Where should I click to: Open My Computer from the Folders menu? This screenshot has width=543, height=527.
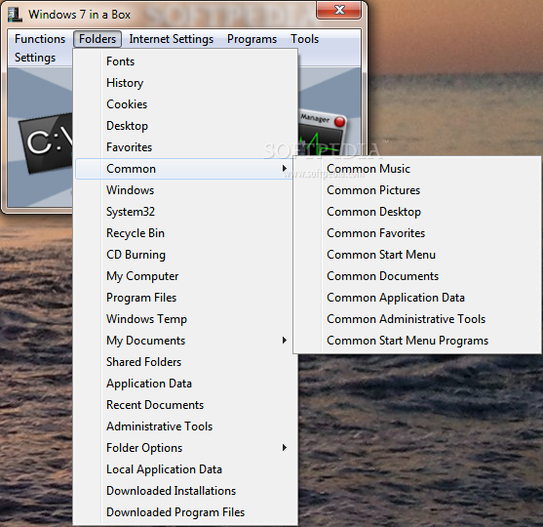185,276
